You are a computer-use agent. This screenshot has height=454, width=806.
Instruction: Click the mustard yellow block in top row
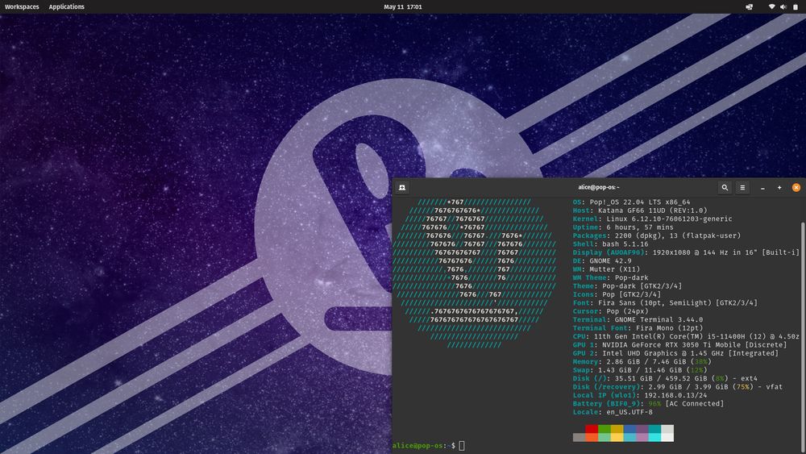(x=617, y=429)
